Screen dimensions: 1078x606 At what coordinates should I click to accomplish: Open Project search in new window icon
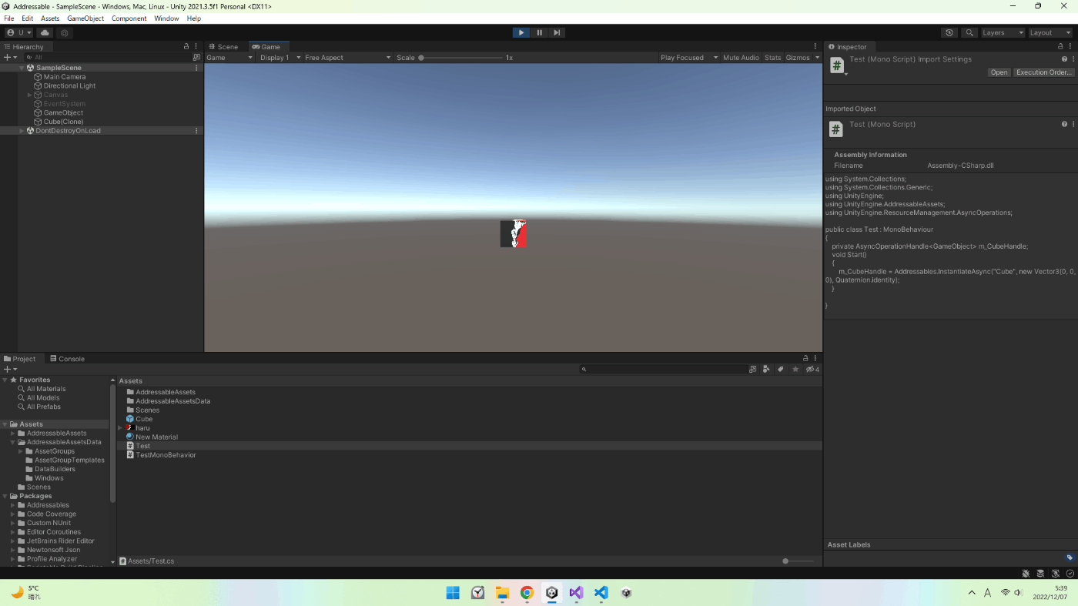pyautogui.click(x=753, y=370)
